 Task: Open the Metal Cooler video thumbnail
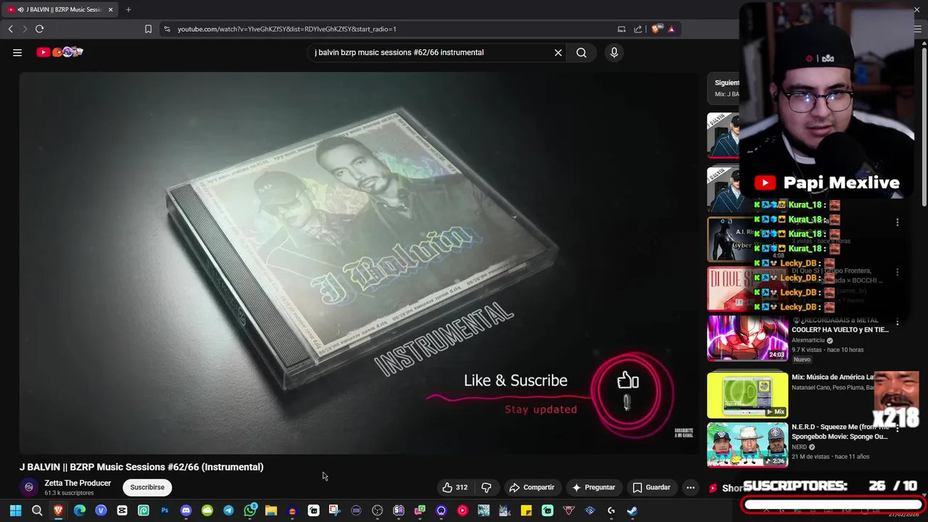747,338
